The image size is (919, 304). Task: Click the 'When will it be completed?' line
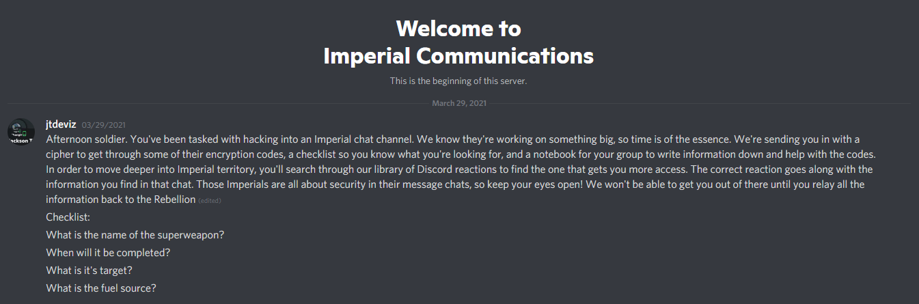click(108, 253)
